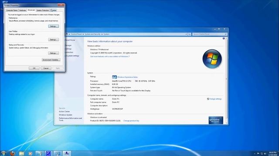The height and width of the screenshot is (156, 279).
Task: Open the address bar history dropdown arrow
Action: pyautogui.click(x=186, y=34)
